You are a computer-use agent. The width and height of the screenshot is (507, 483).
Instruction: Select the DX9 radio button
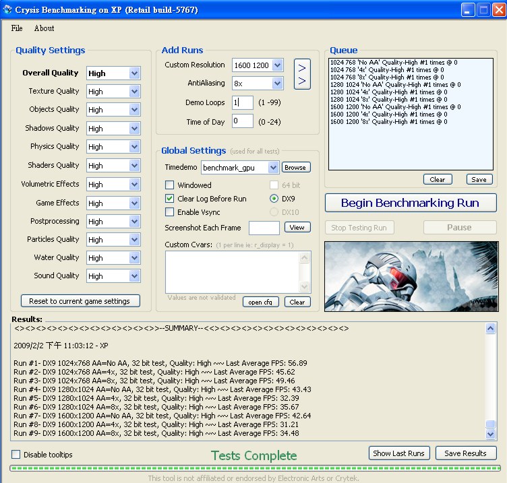pyautogui.click(x=274, y=198)
